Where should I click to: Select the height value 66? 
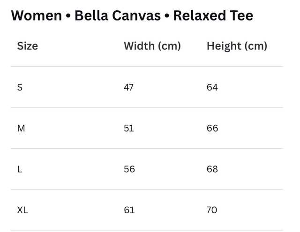(212, 128)
